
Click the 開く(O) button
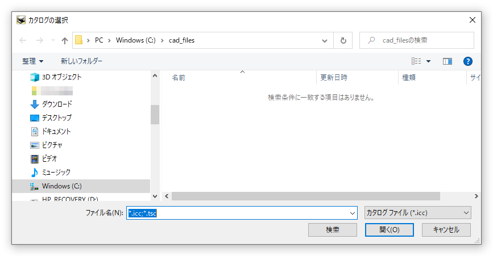(x=390, y=230)
